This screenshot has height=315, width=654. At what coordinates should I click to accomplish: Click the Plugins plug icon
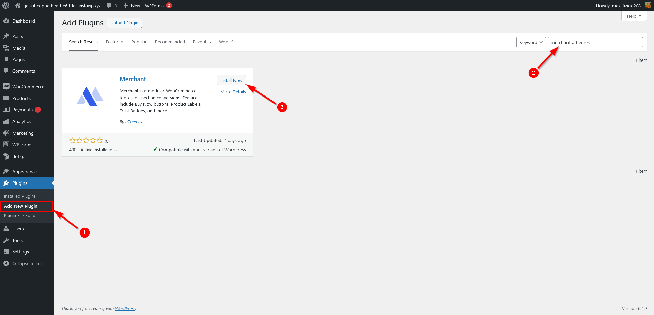pos(6,183)
